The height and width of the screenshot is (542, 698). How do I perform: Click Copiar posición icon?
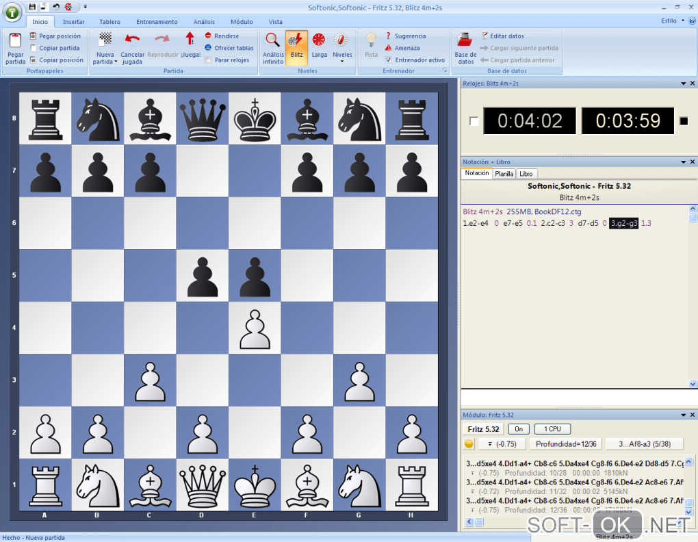point(34,60)
